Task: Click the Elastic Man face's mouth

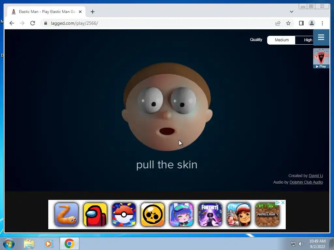Action: [x=167, y=132]
